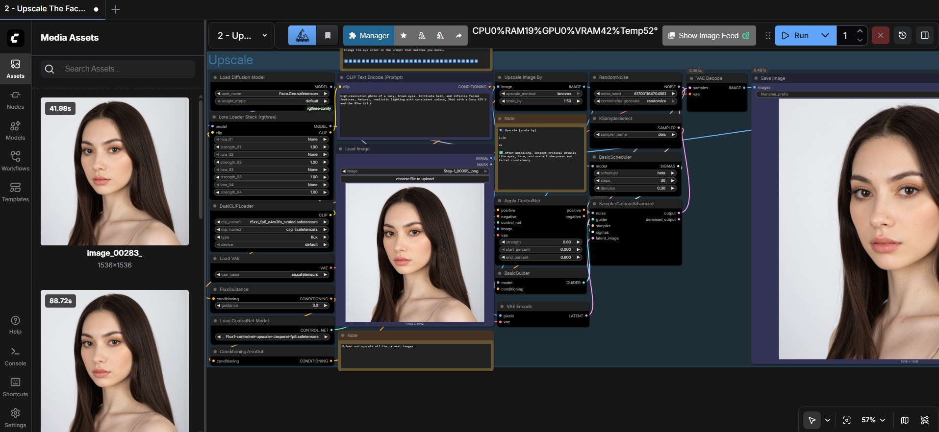The width and height of the screenshot is (939, 432).
Task: Toggle the minimap icon
Action: [905, 420]
